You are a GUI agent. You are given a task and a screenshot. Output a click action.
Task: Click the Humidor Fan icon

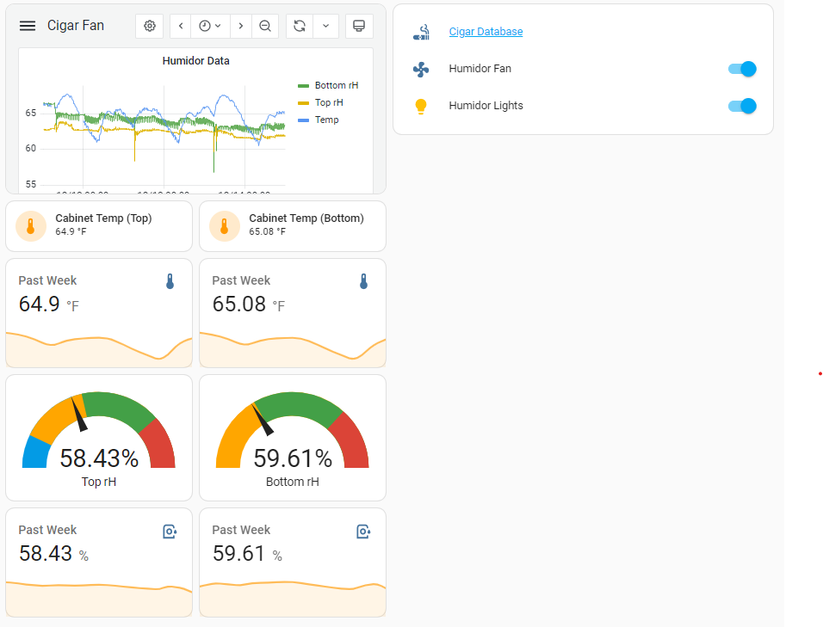coord(421,69)
